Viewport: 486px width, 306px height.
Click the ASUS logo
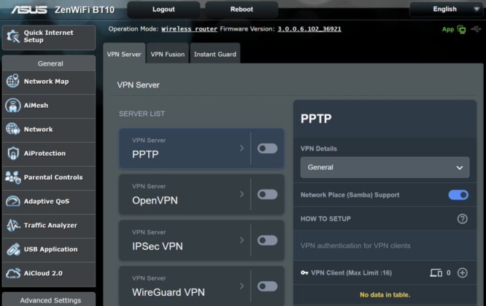(29, 10)
